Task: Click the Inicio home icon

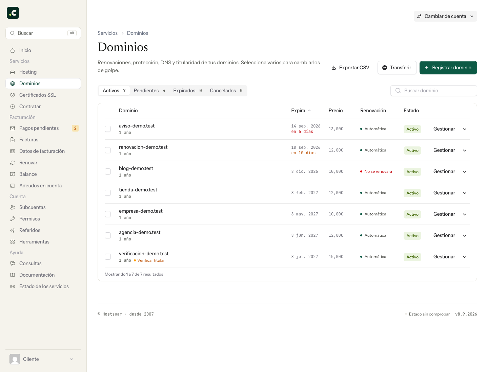Action: point(13,50)
